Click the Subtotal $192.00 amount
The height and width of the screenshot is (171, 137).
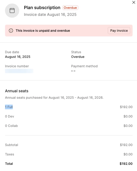tap(126, 145)
